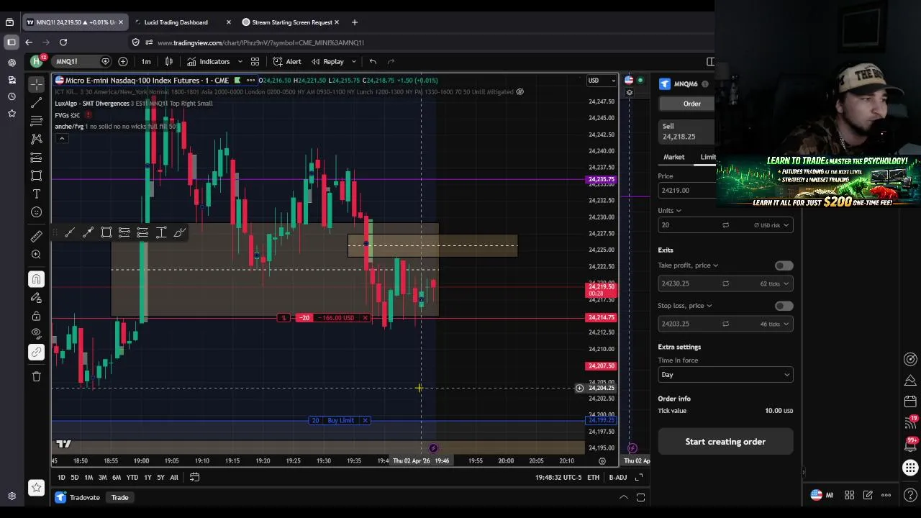The width and height of the screenshot is (921, 518).
Task: Open the Indicators dialog
Action: coord(208,61)
